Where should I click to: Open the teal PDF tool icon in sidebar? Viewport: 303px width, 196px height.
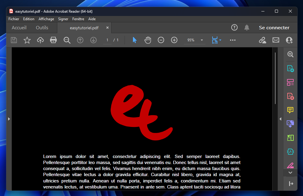(290, 152)
